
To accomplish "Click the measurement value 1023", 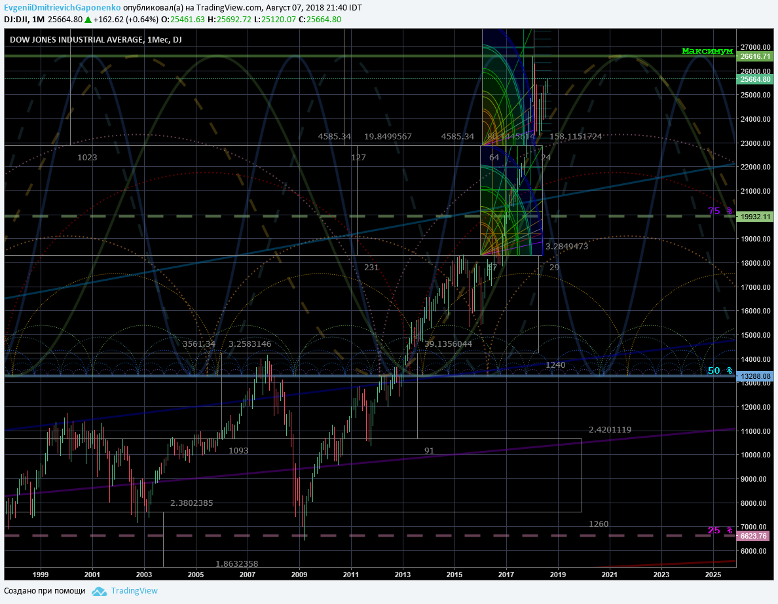I will coord(87,158).
